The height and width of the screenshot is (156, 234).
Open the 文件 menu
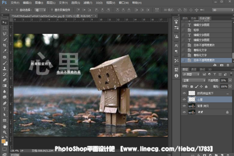15,3
